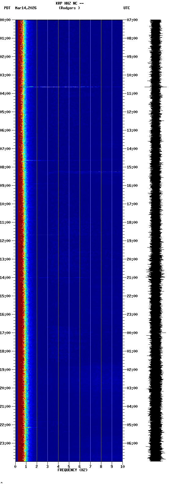This screenshot has width=169, height=486.
Task: Click the 06:00 UTC time label
Action: coord(132,443)
